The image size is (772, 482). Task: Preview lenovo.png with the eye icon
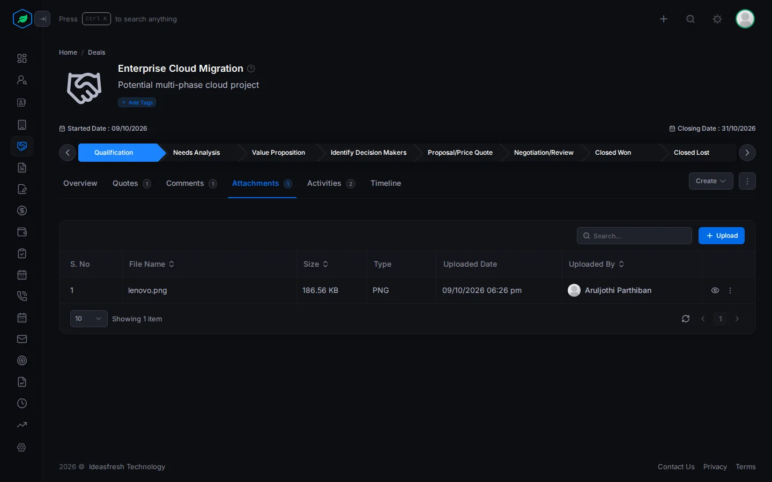click(x=715, y=290)
